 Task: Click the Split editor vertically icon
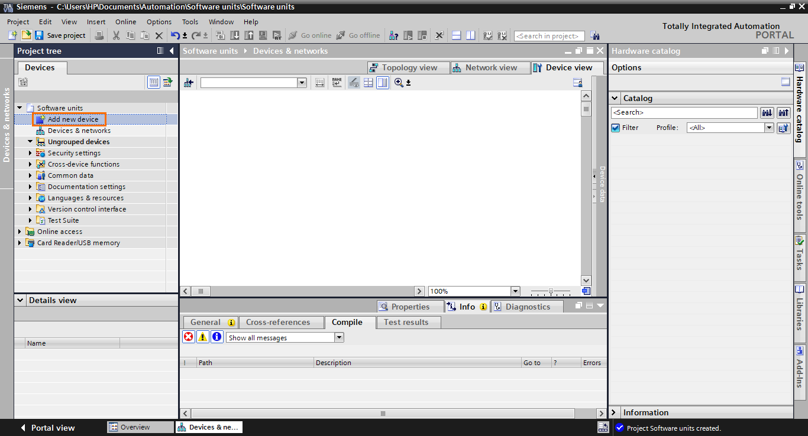[x=470, y=35]
